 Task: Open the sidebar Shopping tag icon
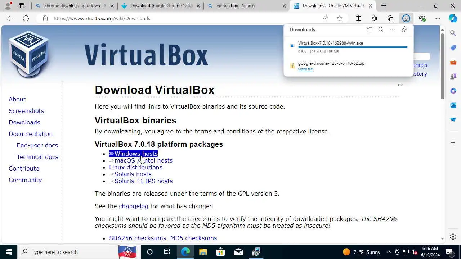pyautogui.click(x=453, y=47)
